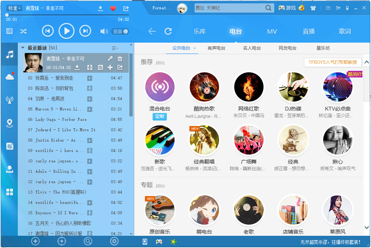Play the 酷狗热歌 radio station
Viewport: 371px width, 248px height.
click(x=204, y=87)
